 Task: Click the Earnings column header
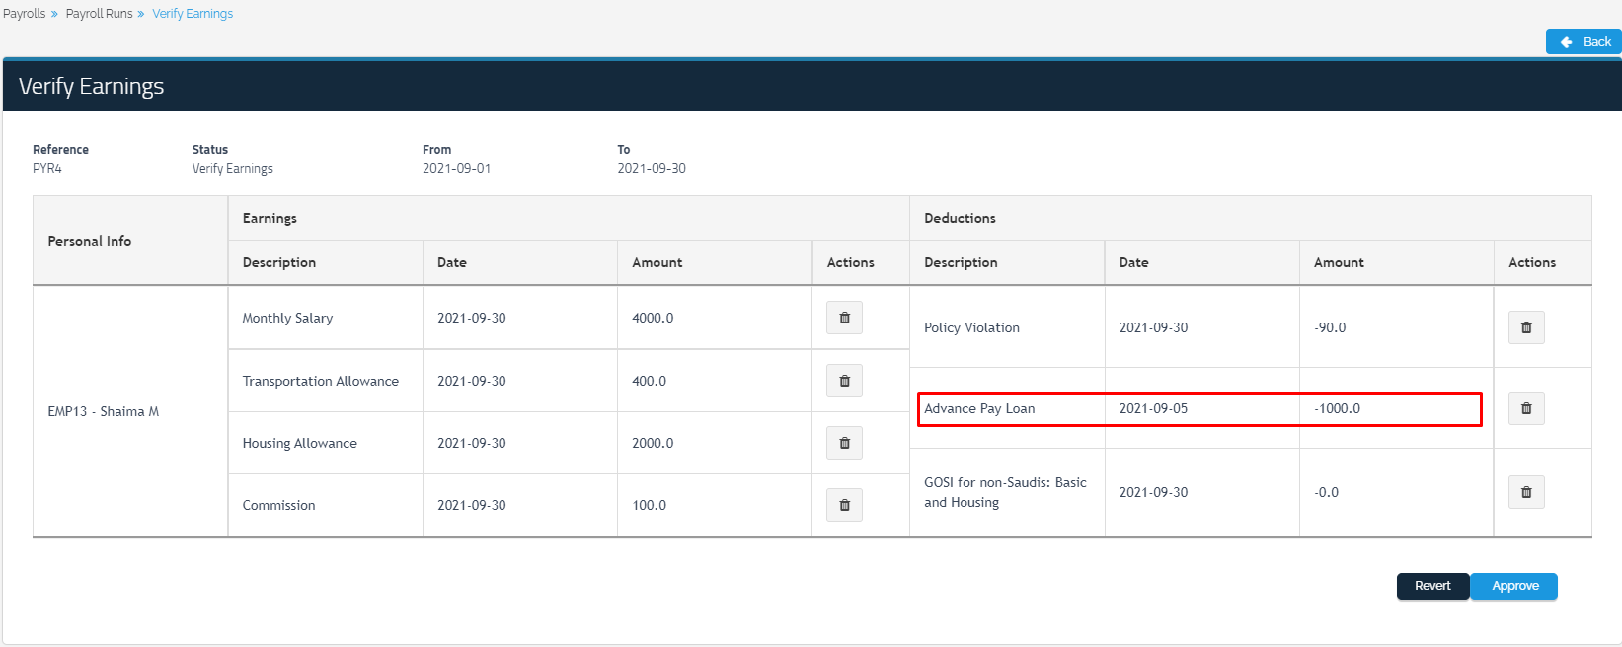[x=270, y=218]
